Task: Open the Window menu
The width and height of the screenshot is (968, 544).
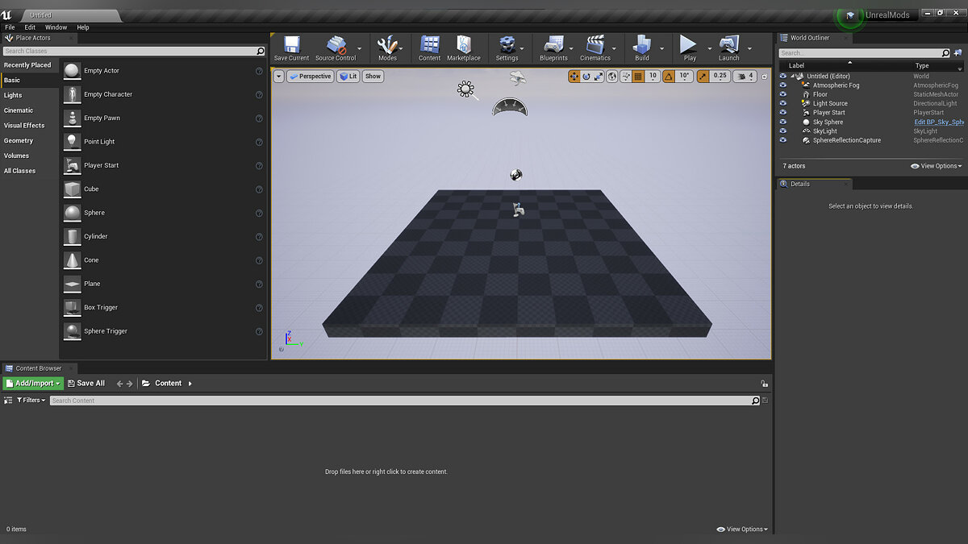Action: [56, 27]
